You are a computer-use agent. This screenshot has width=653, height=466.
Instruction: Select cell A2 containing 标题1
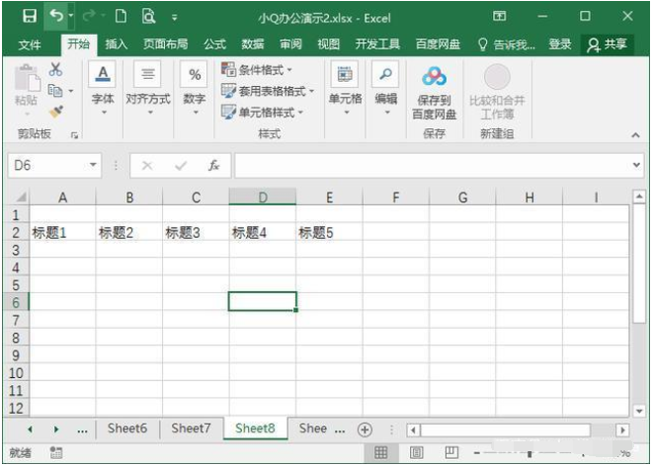click(x=62, y=233)
